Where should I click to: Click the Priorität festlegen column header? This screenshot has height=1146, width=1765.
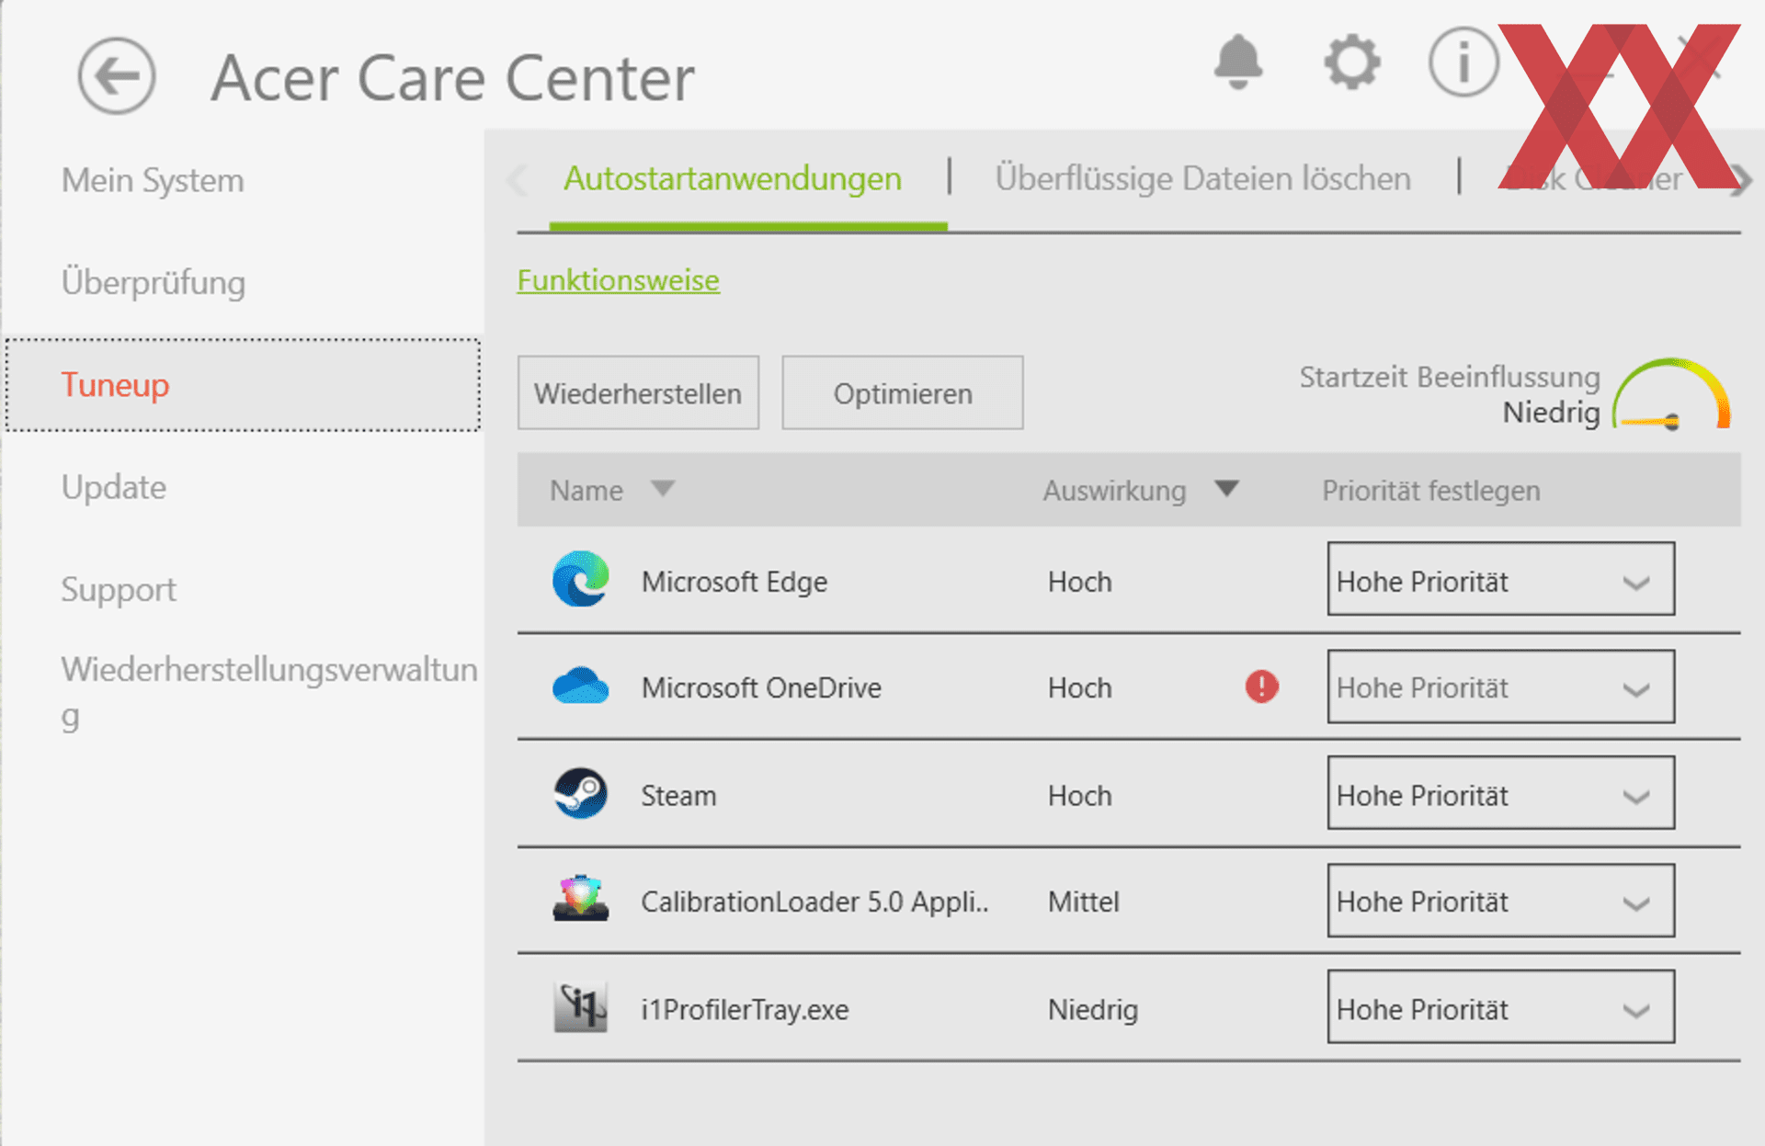[x=1431, y=491]
